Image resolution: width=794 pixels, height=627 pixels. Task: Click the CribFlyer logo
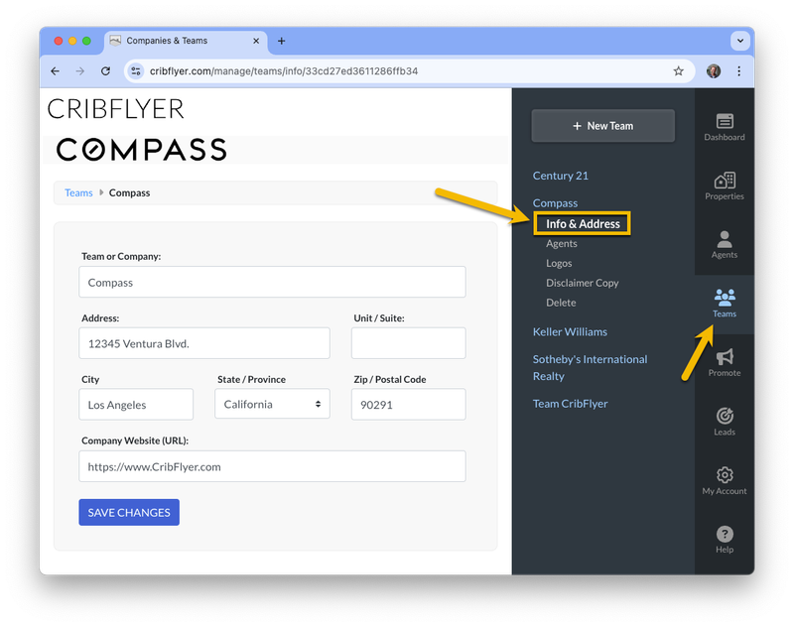pyautogui.click(x=116, y=109)
